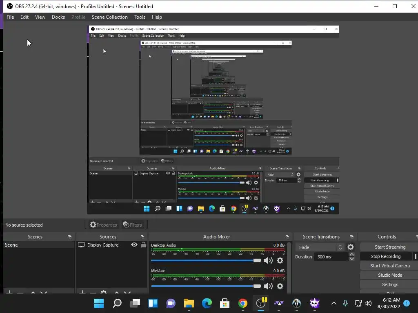Open the Fade transition dropdown
This screenshot has width=418, height=313.
[319, 247]
